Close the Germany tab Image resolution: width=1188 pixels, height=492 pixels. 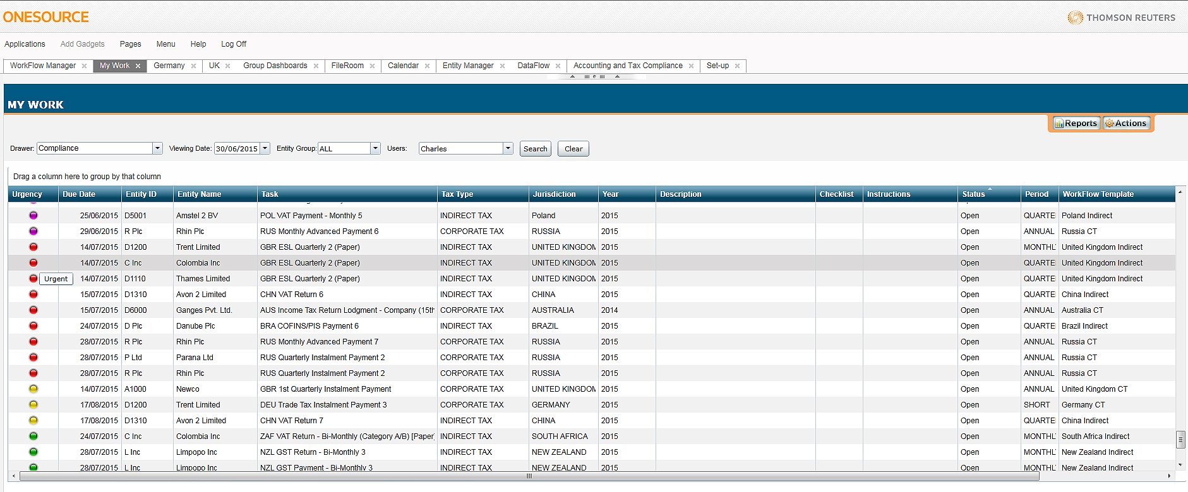tap(193, 66)
